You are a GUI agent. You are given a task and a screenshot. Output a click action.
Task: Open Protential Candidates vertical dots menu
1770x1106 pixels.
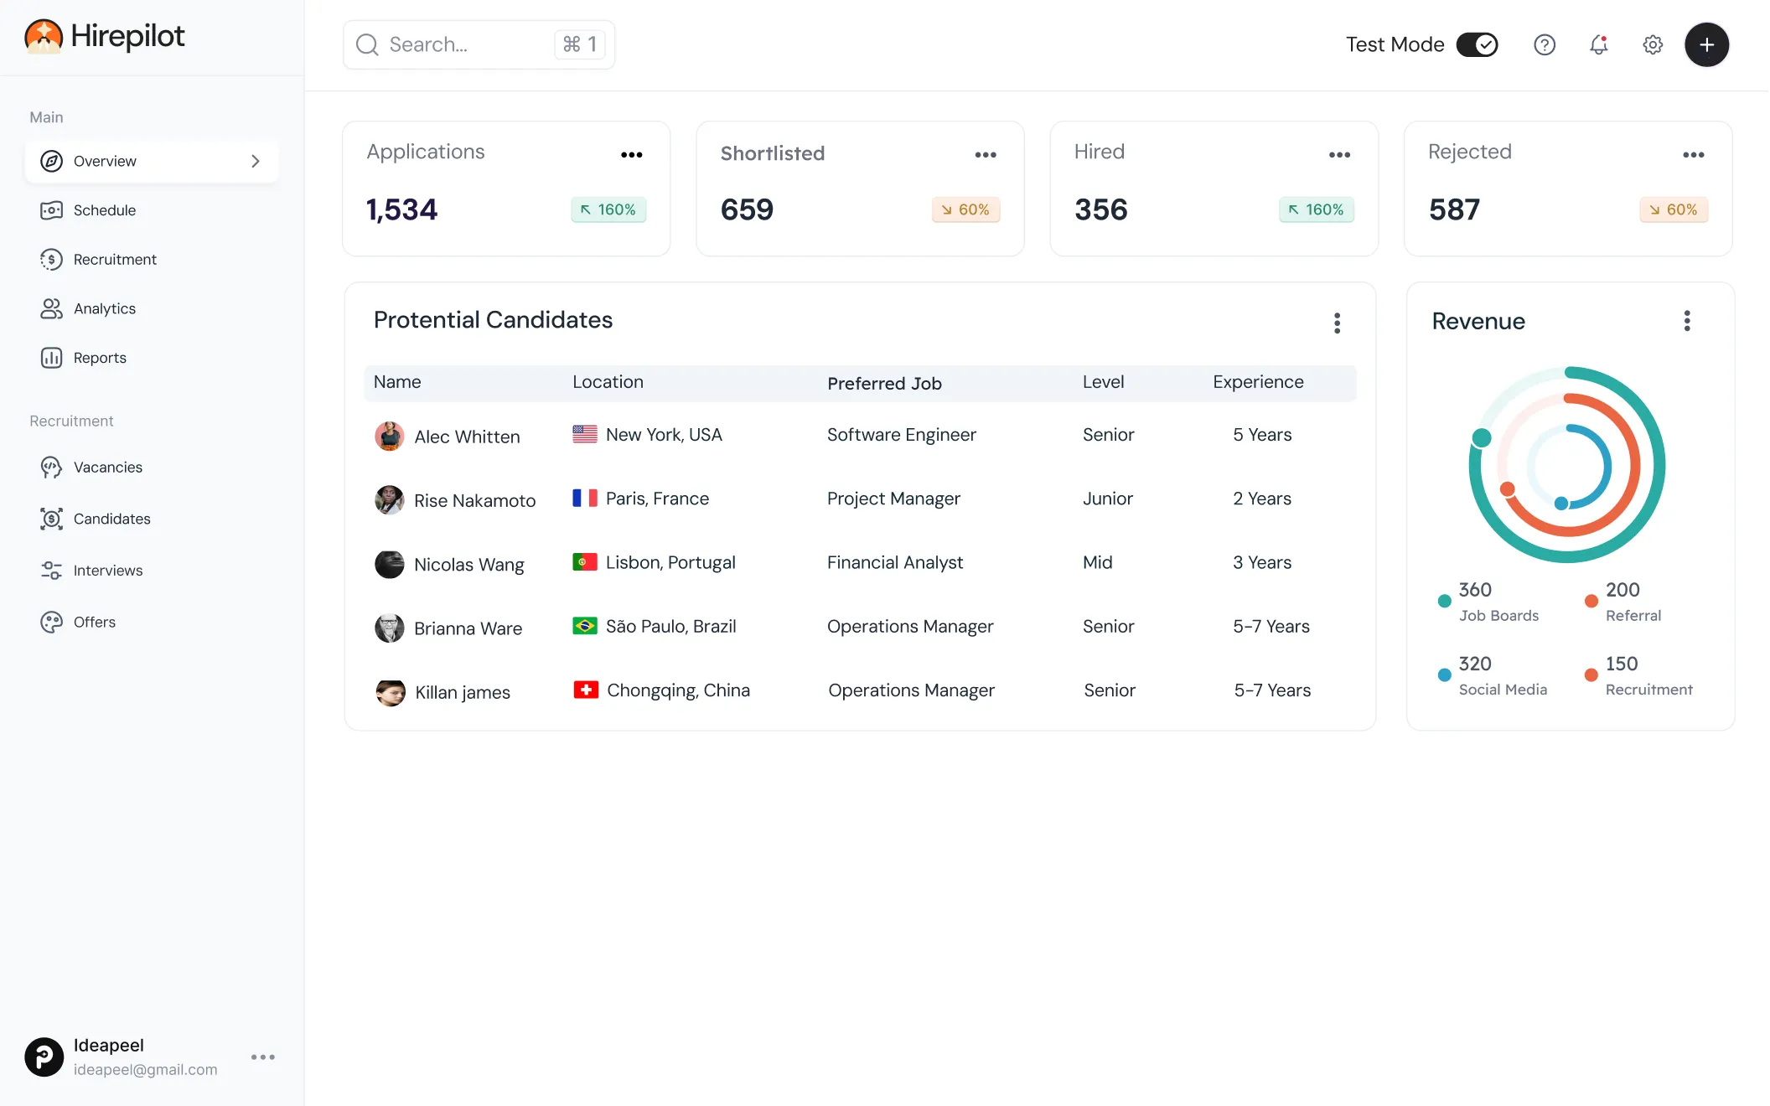[1337, 323]
